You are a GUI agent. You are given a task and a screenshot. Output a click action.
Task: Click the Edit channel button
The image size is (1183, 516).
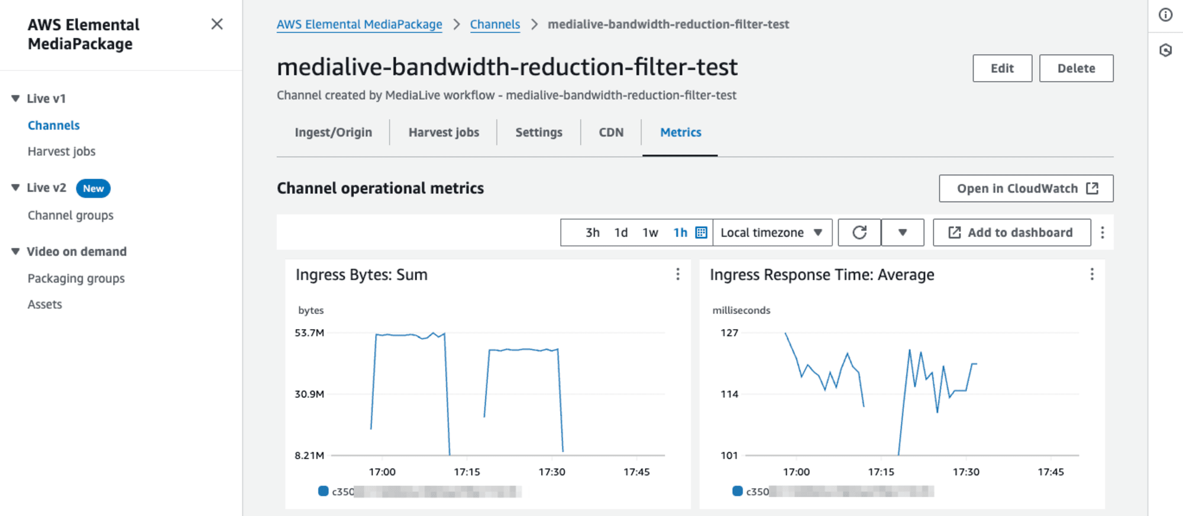tap(1002, 68)
